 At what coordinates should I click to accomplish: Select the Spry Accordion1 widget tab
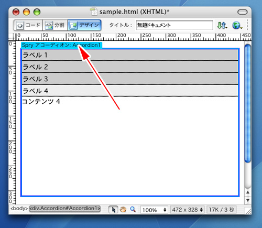pyautogui.click(x=61, y=45)
